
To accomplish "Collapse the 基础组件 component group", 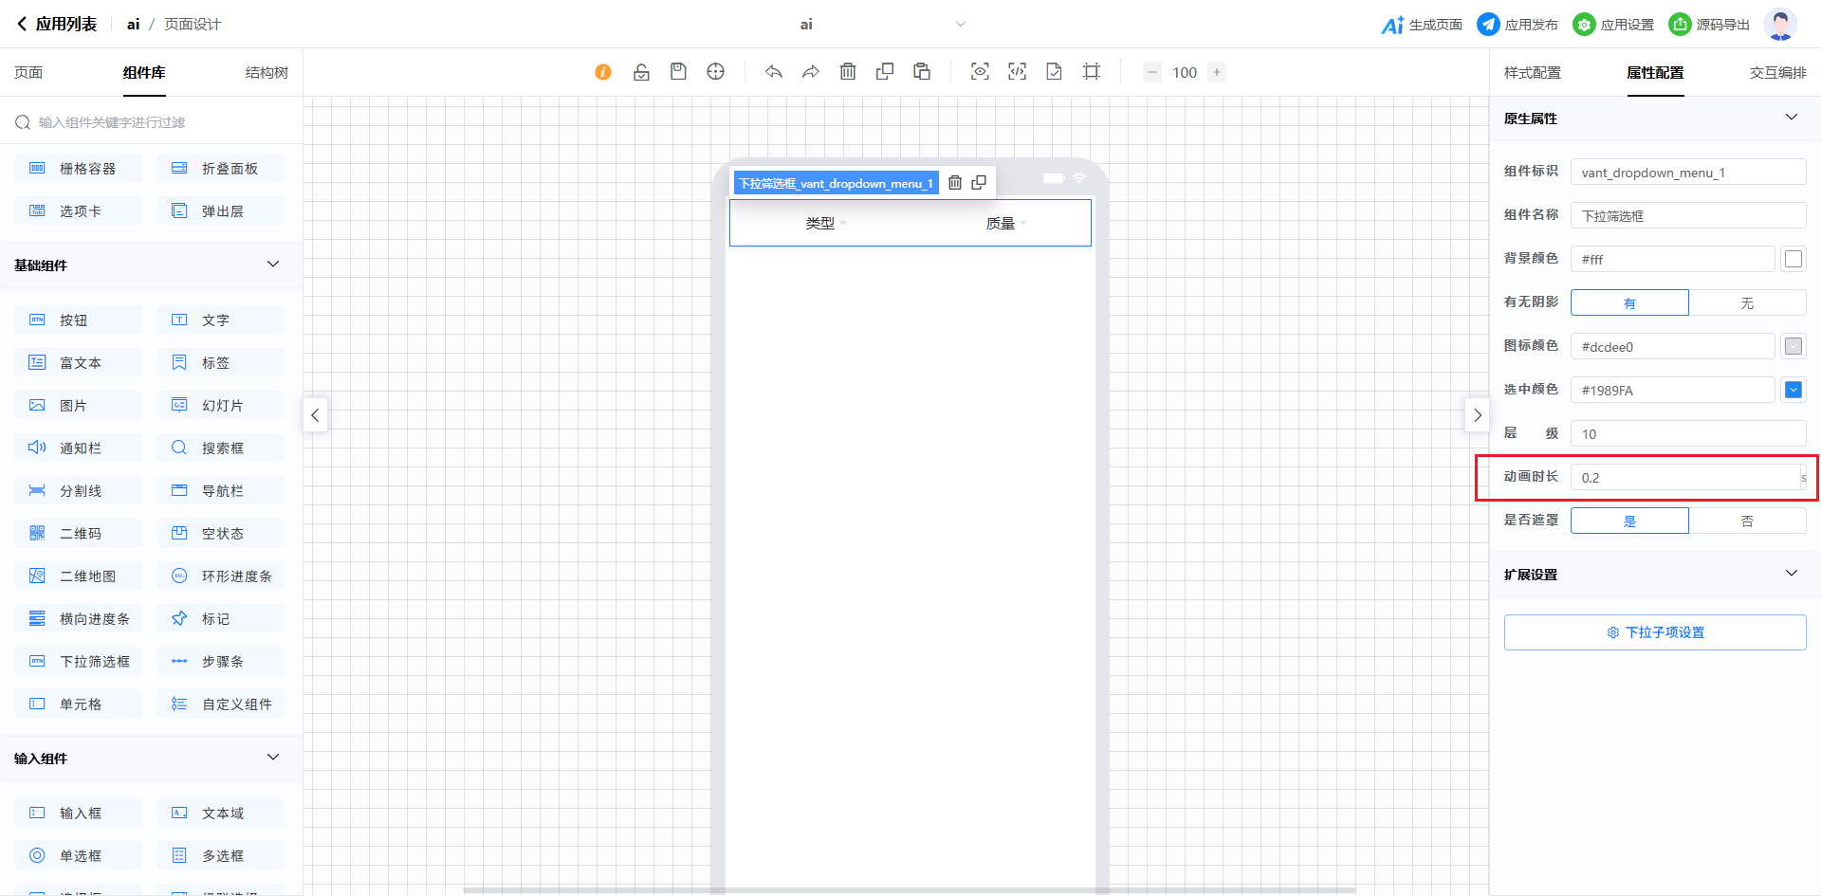I will click(x=273, y=265).
